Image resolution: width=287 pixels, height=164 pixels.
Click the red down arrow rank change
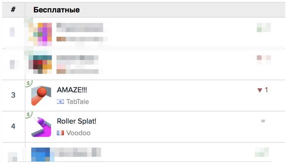coord(259,90)
